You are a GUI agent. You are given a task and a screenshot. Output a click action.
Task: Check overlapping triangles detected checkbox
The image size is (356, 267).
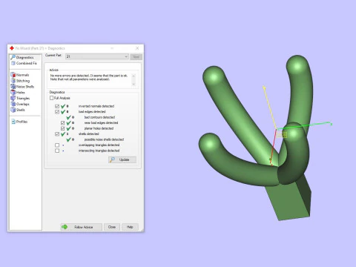tap(57, 145)
